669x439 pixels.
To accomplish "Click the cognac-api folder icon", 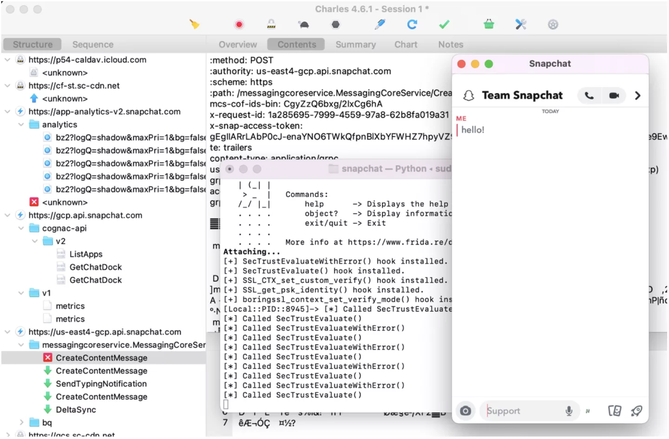I will [x=34, y=228].
